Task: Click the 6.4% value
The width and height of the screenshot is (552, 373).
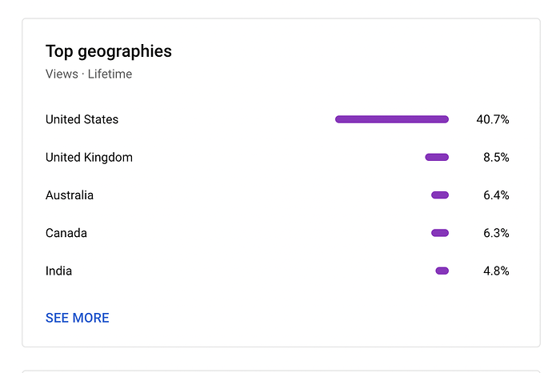Action: point(496,195)
